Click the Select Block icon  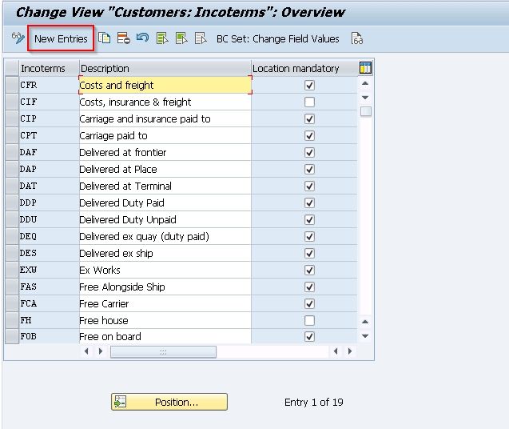(181, 38)
